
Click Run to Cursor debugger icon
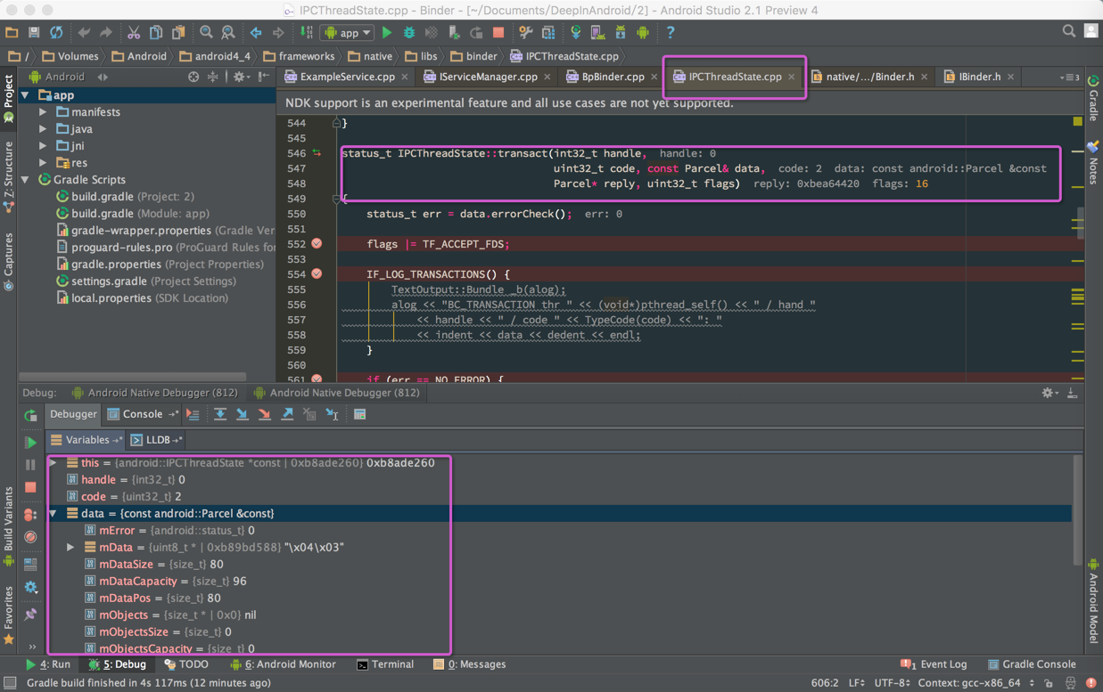tap(332, 414)
